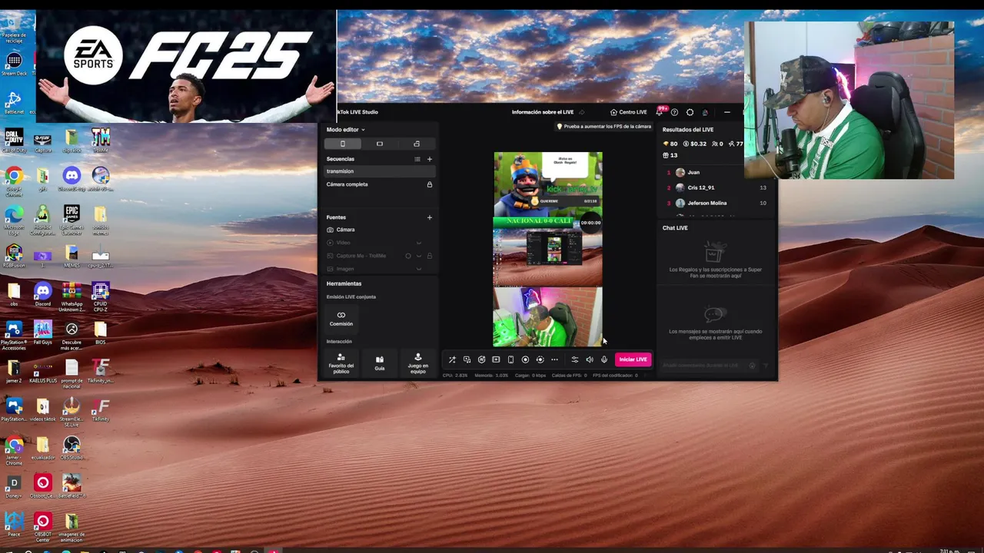Open the Modo editor dropdown

coord(345,130)
